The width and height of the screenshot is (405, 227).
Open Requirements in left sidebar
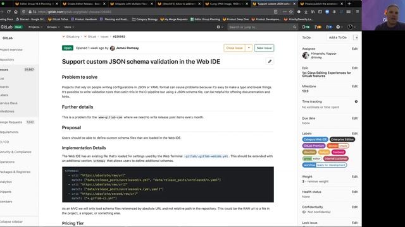click(x=9, y=132)
